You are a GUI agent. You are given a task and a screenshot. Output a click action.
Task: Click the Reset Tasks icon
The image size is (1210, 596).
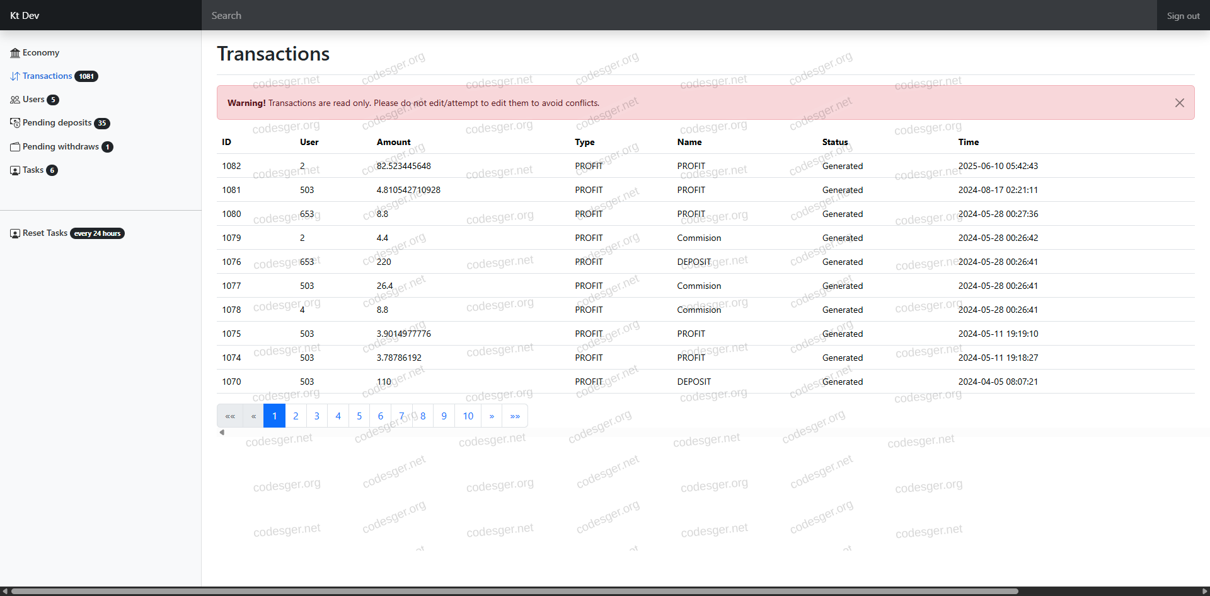(x=15, y=233)
